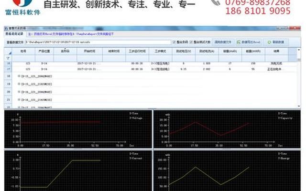Select row header number 16
Image resolution: width=306 pixels, height=191 pixels.
(x=8, y=64)
